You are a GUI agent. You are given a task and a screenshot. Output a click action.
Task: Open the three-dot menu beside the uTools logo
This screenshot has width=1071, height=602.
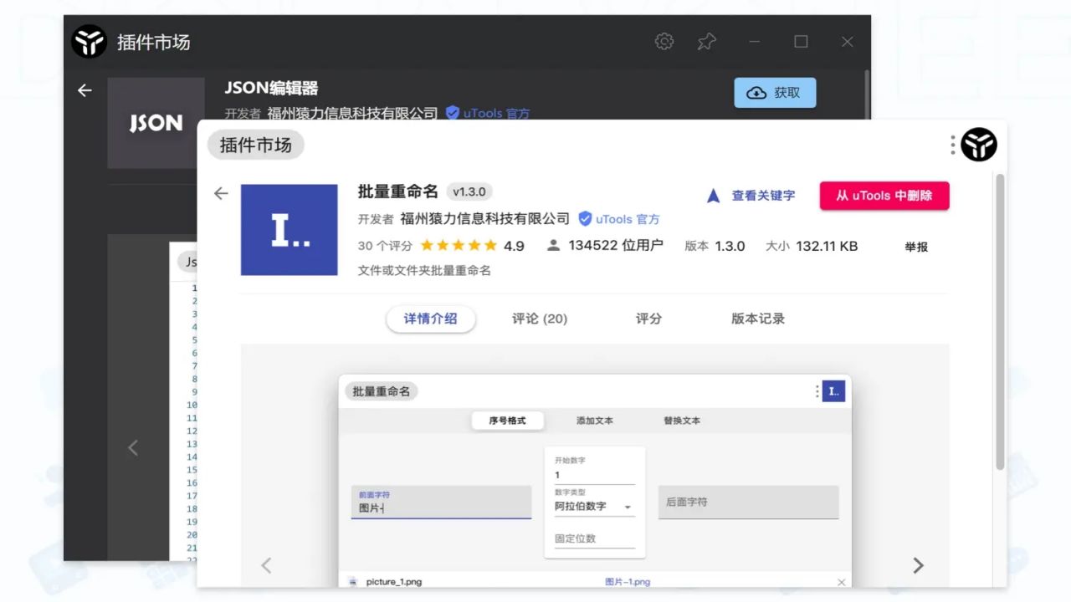[x=952, y=145]
